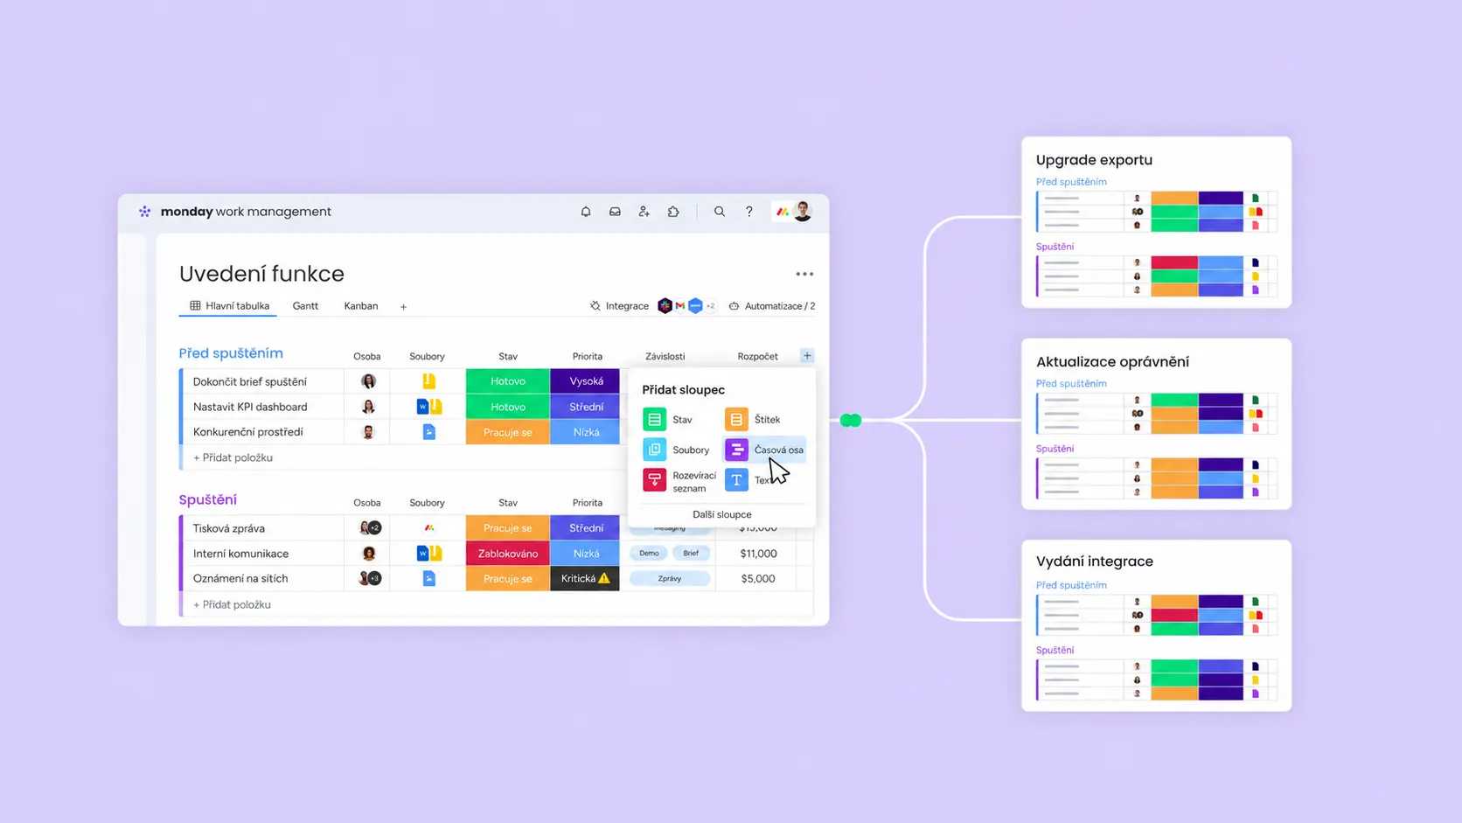
Task: Open the user profile avatar
Action: point(803,211)
